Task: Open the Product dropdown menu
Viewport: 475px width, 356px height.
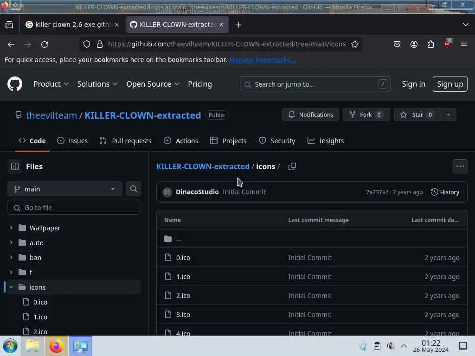Action: (51, 84)
